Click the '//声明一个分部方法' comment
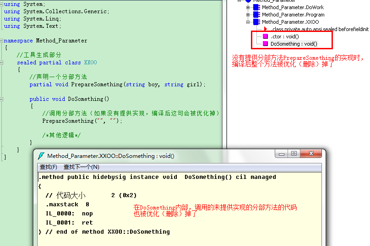Image resolution: width=370 pixels, height=246 pixels. coord(58,77)
